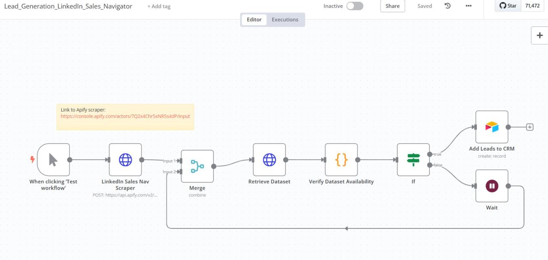
Task: Click Add tag next to workflow name
Action: [x=159, y=6]
